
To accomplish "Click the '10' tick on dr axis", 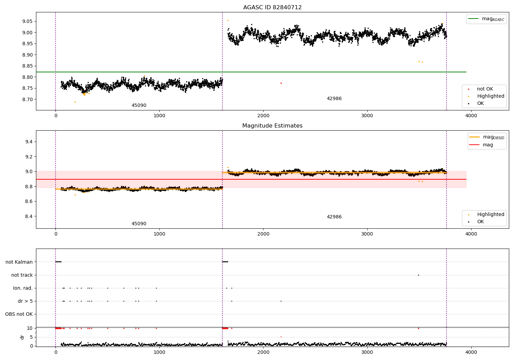I will click(30, 328).
